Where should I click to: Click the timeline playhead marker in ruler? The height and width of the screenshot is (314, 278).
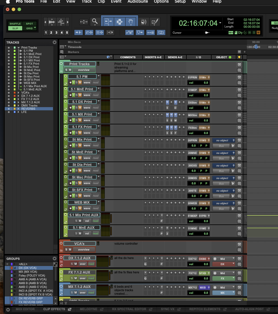pos(256,47)
